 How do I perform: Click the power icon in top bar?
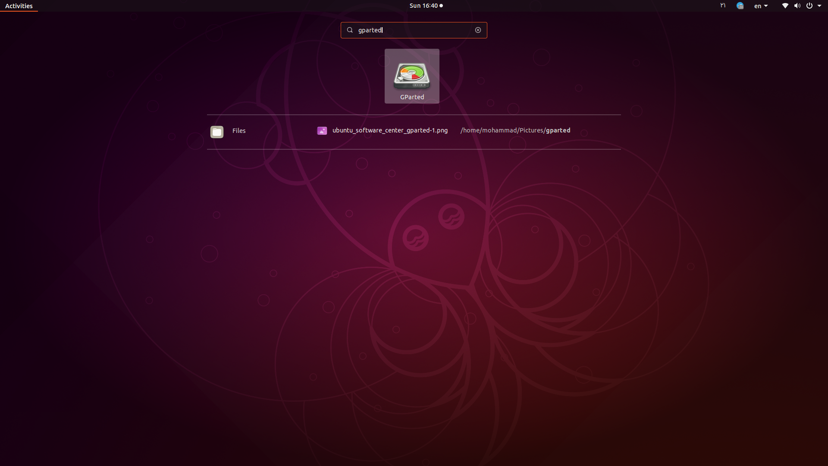[x=809, y=6]
